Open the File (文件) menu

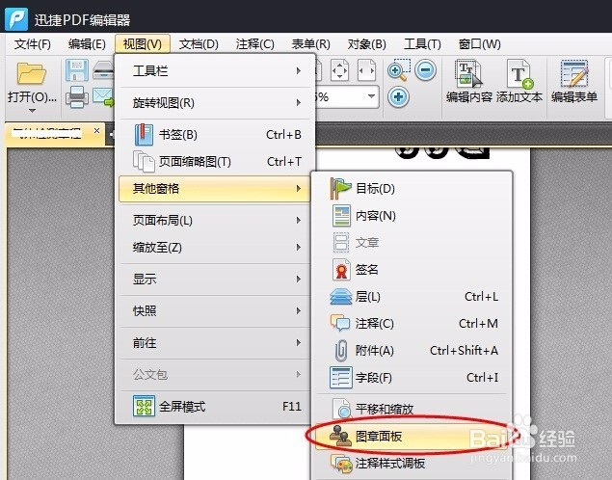33,44
